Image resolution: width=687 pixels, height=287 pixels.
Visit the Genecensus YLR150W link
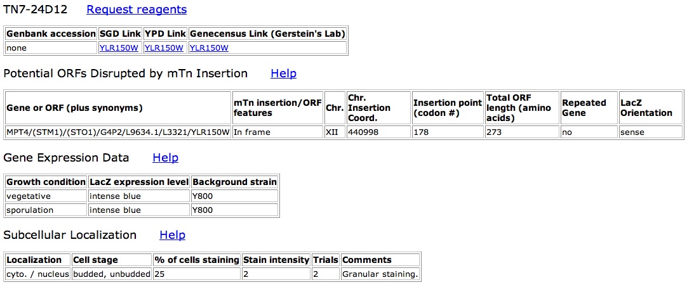(x=209, y=48)
